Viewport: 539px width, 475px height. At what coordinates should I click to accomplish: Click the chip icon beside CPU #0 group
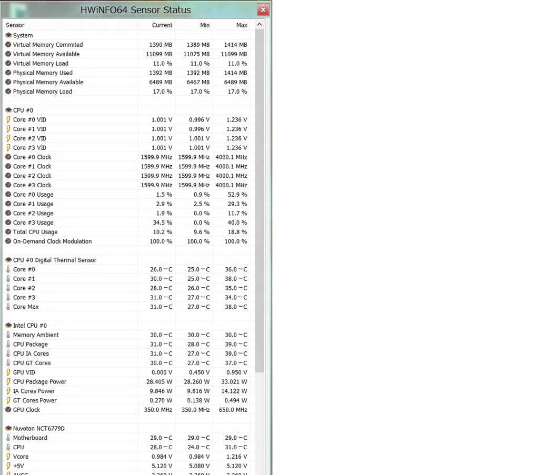[8, 110]
